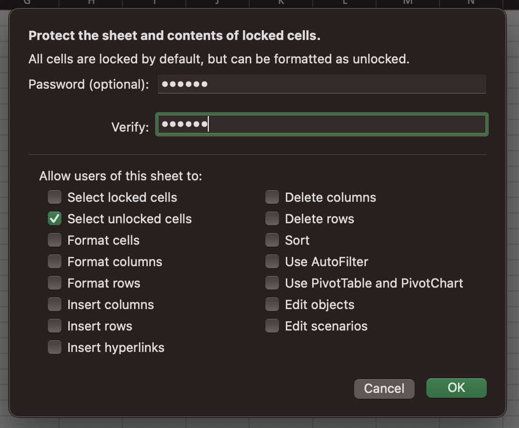Cancel the sheet protection dialog
The image size is (519, 428).
[384, 389]
